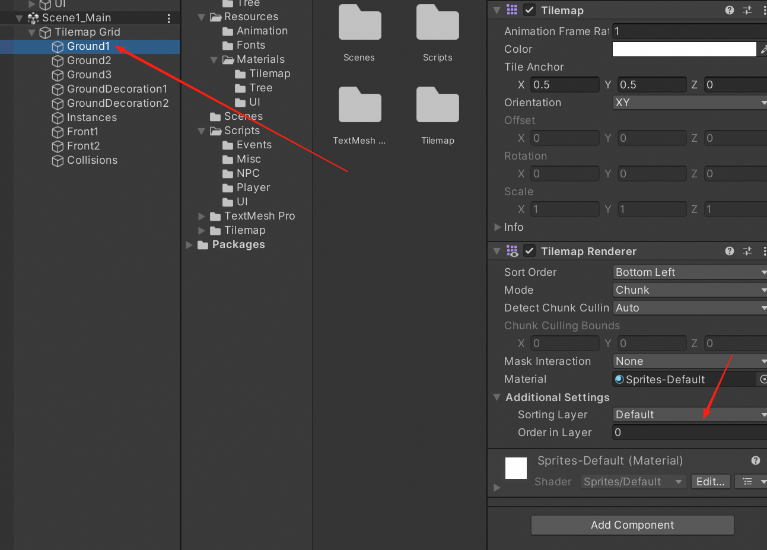Click the Edit button for the Sprites/Default shader
Viewport: 767px width, 550px height.
pos(710,481)
